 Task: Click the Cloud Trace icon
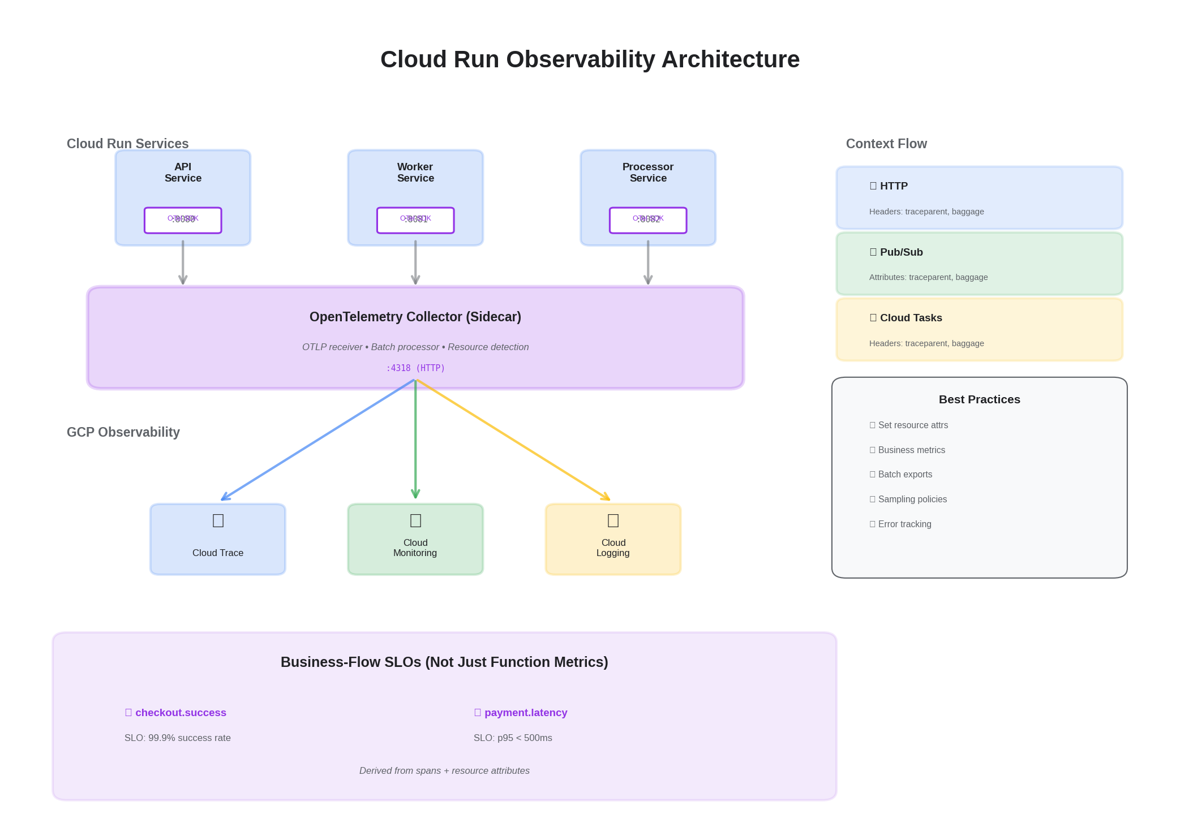pyautogui.click(x=217, y=520)
